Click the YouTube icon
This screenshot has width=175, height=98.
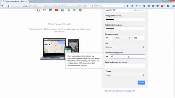(x=57, y=10)
